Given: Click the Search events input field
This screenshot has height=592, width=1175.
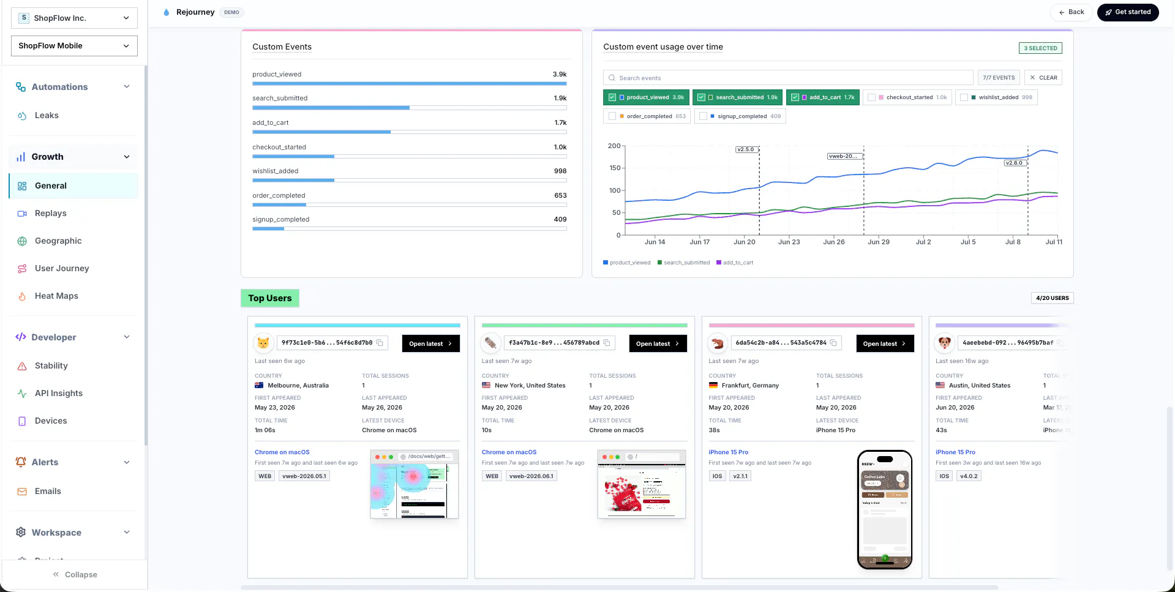Looking at the screenshot, I should [788, 78].
